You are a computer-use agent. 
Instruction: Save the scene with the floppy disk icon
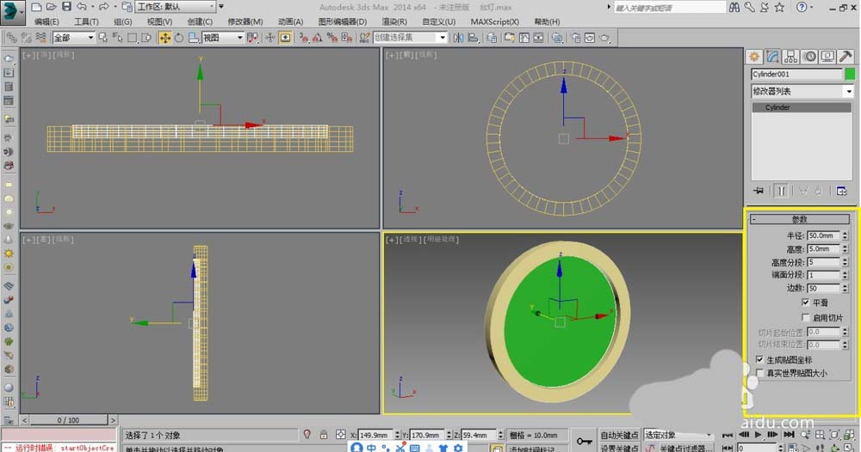(x=66, y=7)
